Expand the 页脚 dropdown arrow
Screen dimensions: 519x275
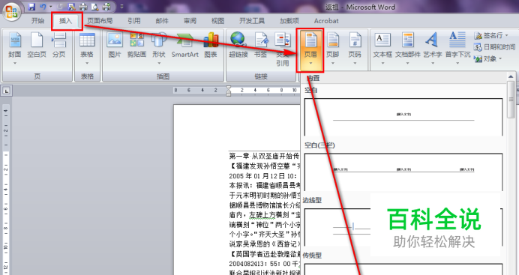click(333, 63)
